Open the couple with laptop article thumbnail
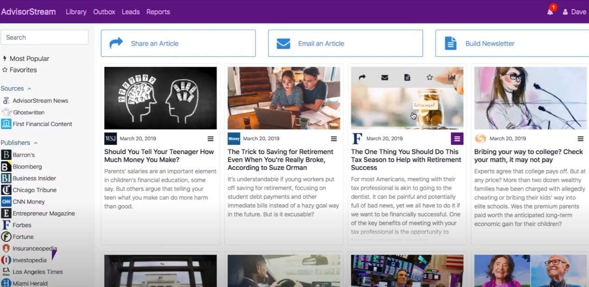The width and height of the screenshot is (589, 287). tap(284, 98)
